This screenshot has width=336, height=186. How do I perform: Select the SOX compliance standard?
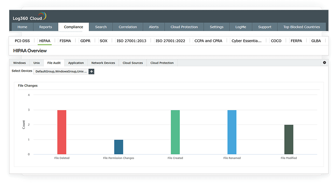(x=104, y=41)
